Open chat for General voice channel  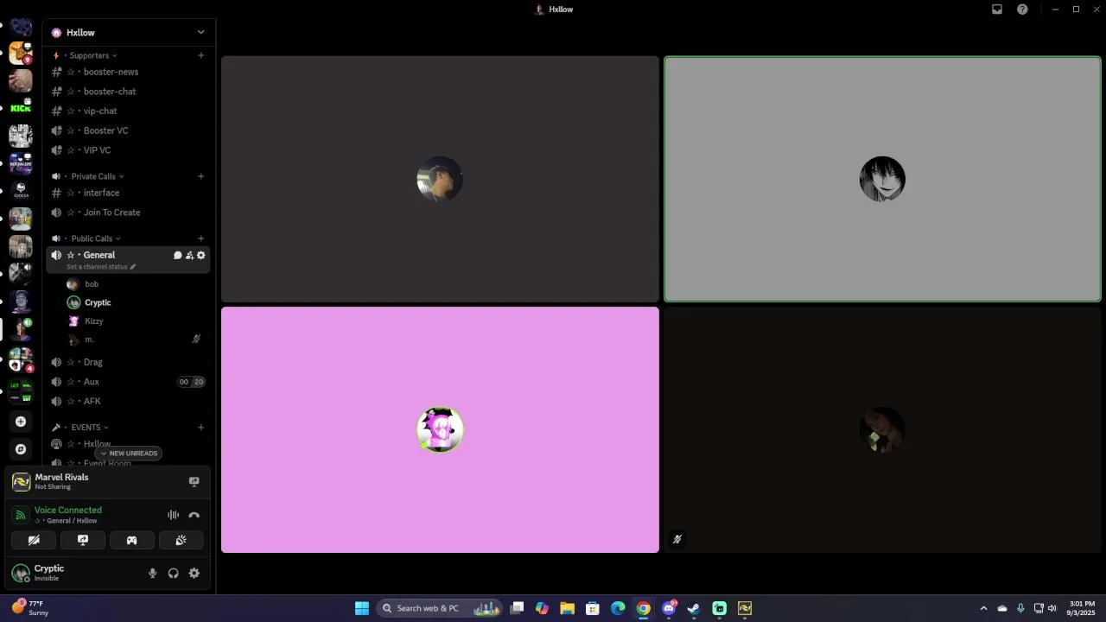tap(178, 256)
